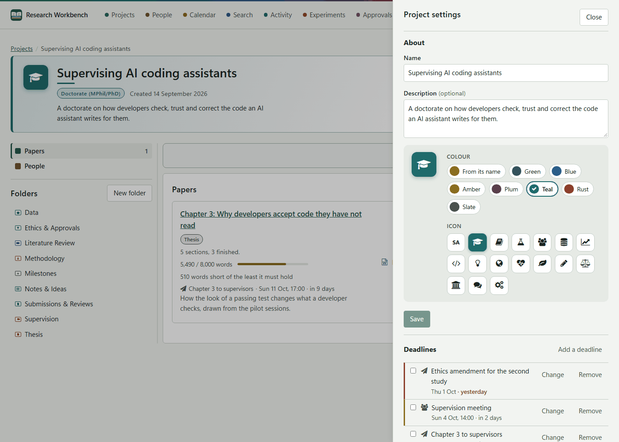Choose the heartbeat icon

521,264
